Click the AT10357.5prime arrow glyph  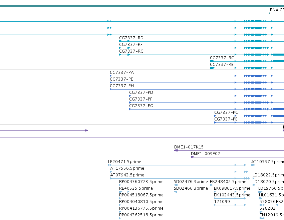coord(253,165)
